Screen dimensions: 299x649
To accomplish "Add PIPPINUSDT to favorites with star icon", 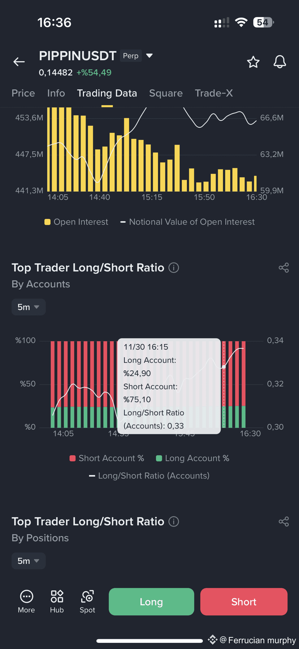I will (x=253, y=62).
